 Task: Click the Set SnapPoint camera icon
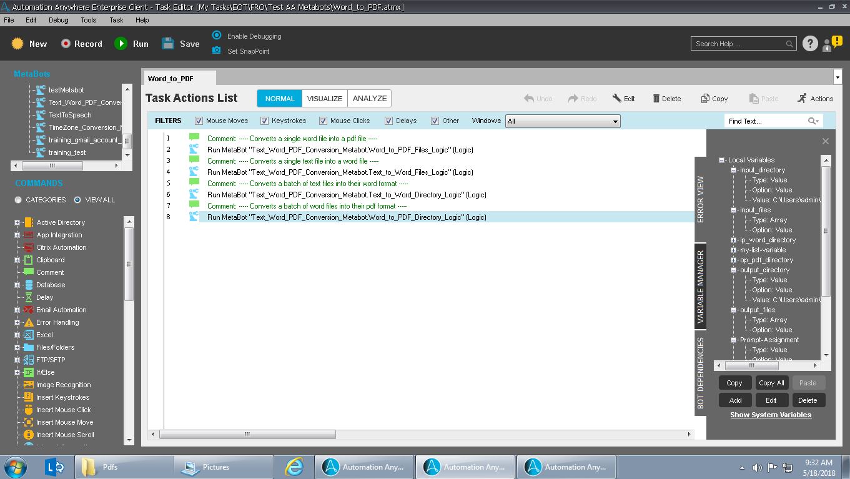216,51
